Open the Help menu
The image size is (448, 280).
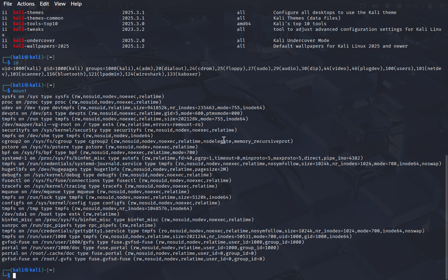click(76, 4)
